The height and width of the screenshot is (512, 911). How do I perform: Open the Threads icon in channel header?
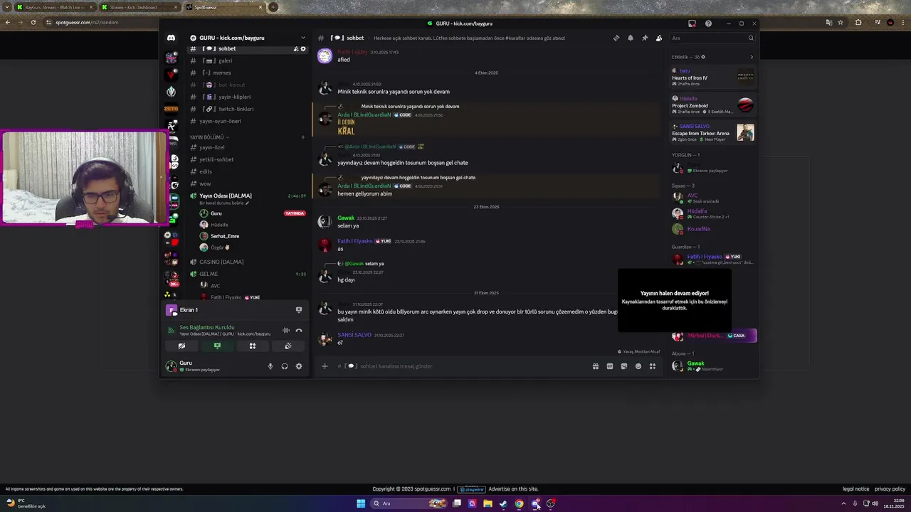[x=616, y=38]
